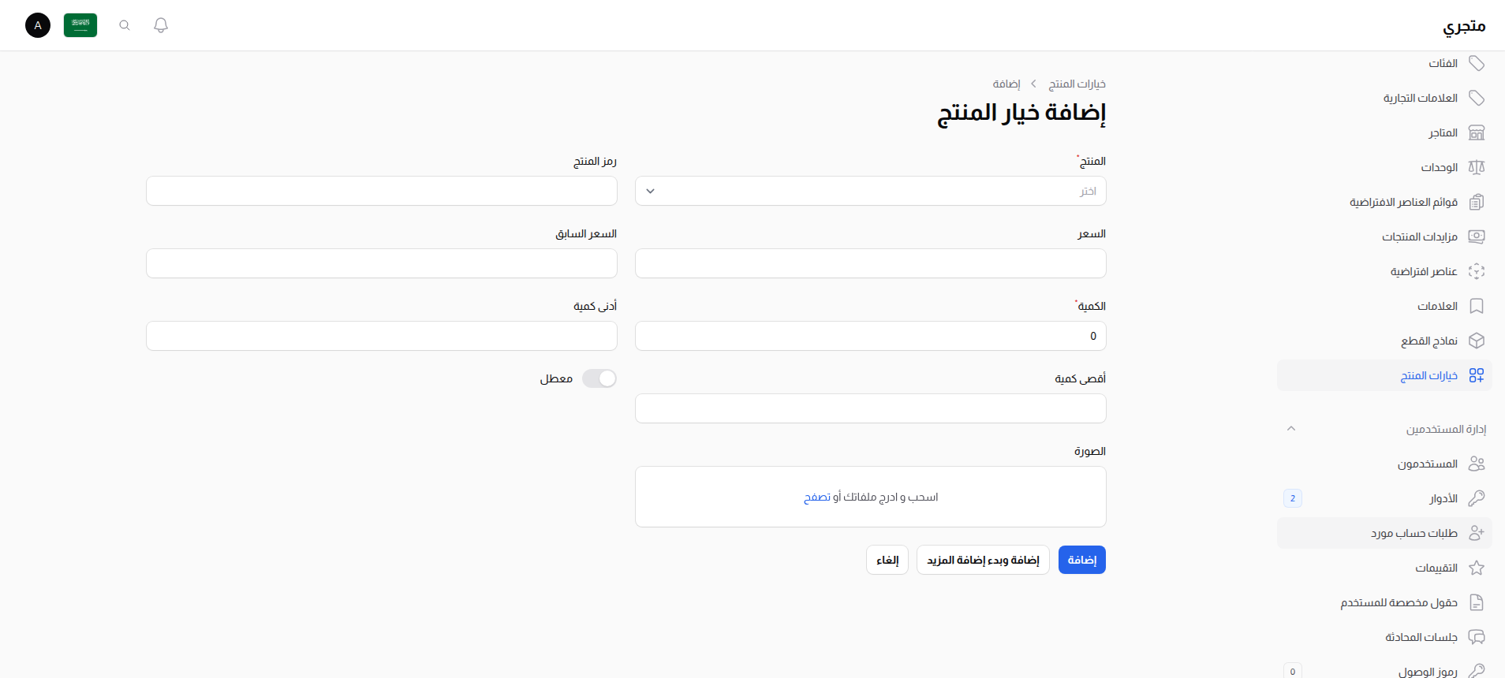Open التقييمات in the sidebar
The width and height of the screenshot is (1505, 678).
point(1384,568)
